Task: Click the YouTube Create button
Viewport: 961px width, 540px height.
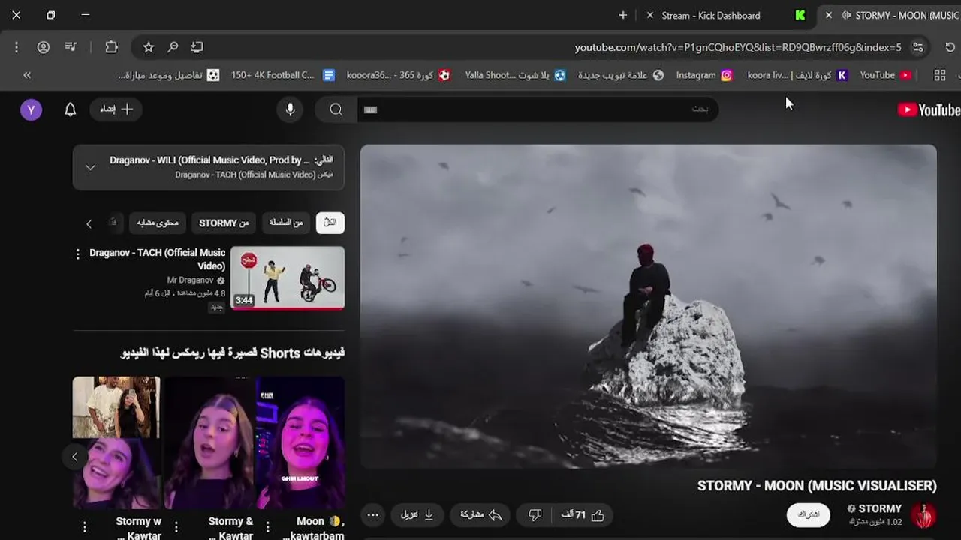Action: coord(116,109)
